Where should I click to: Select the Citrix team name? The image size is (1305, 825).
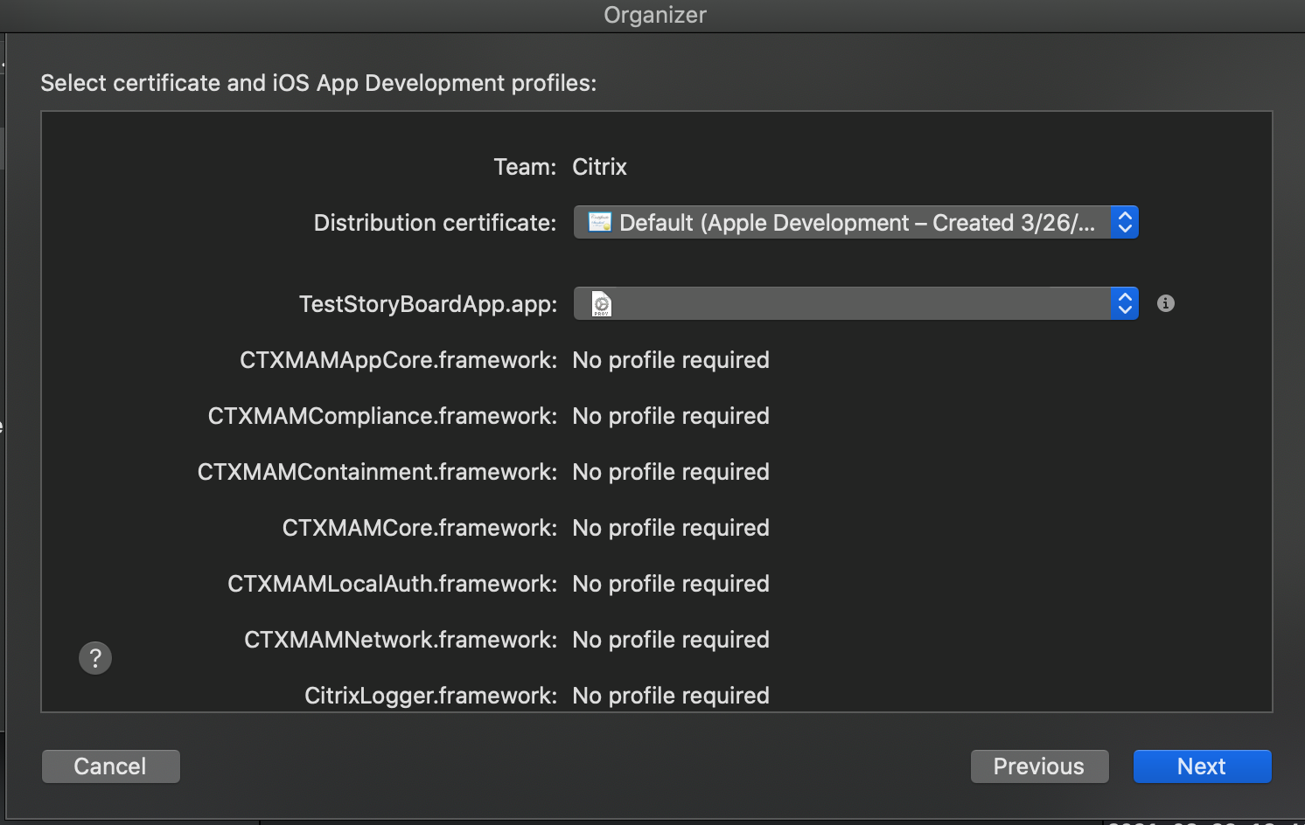coord(599,167)
